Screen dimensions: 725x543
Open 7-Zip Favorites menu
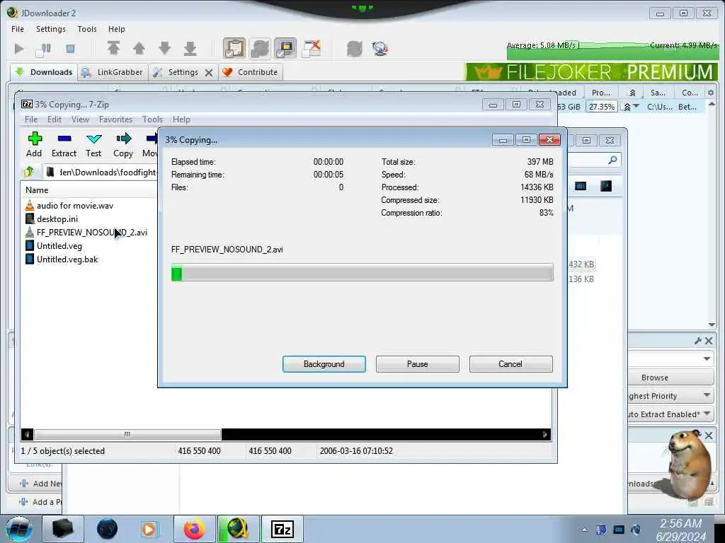point(115,119)
